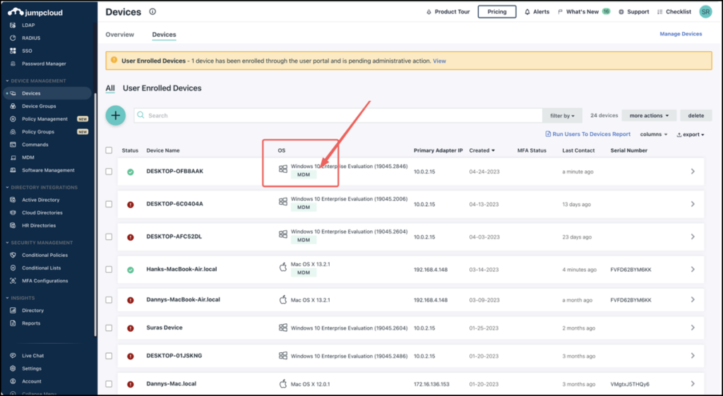Open Run Users To Devices Report

(588, 134)
